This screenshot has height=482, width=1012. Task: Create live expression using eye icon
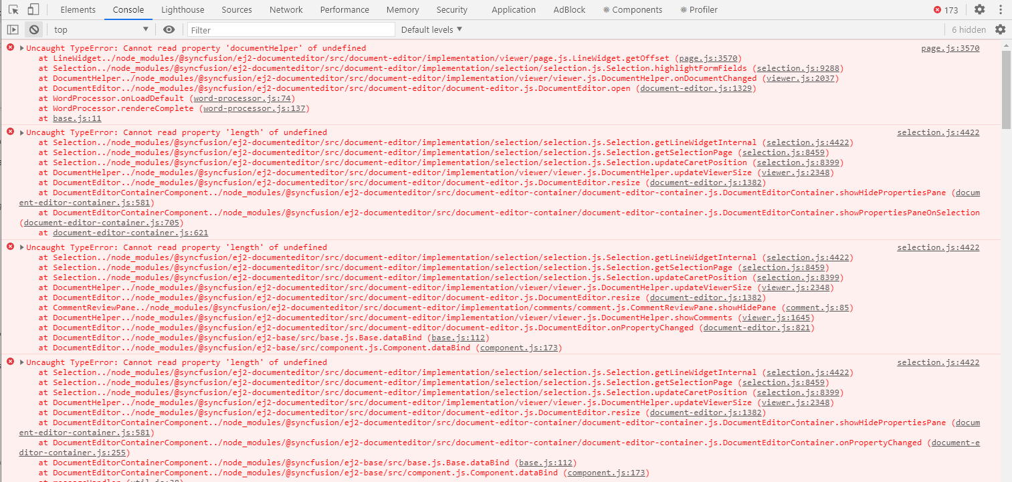click(x=169, y=29)
